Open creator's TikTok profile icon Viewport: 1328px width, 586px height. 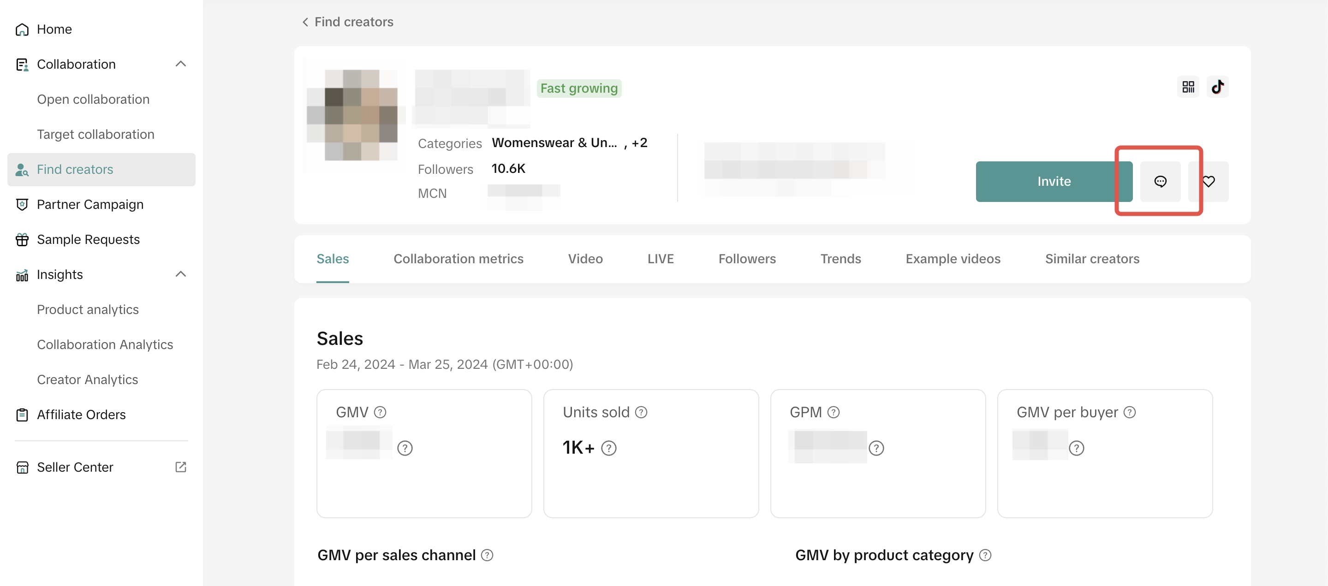1217,87
